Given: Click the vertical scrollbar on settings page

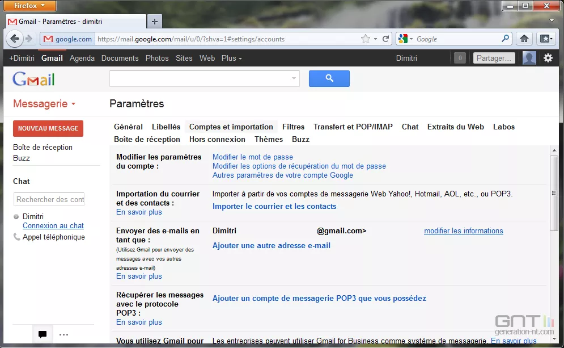Looking at the screenshot, I should coord(554,193).
